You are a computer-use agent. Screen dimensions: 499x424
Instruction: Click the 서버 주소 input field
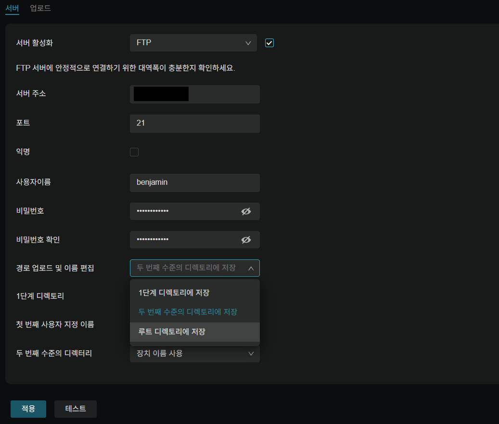pos(195,94)
